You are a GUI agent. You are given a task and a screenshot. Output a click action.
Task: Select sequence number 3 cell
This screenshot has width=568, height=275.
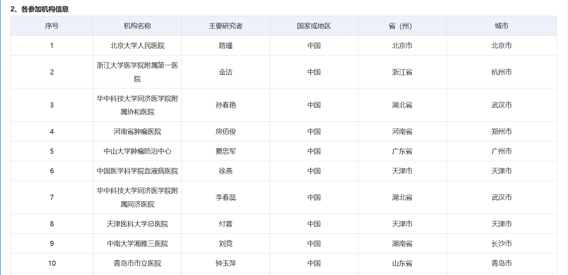coord(52,105)
